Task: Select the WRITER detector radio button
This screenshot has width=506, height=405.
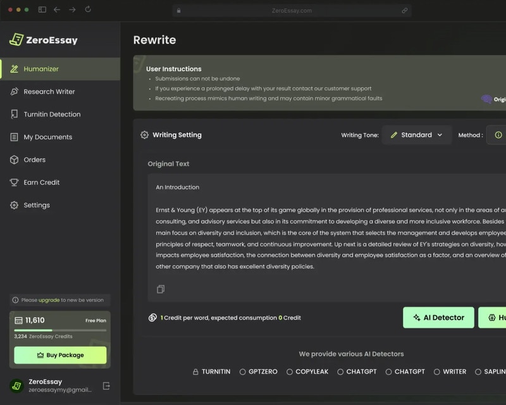Action: click(437, 372)
